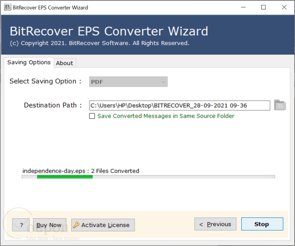Click the copyright 2021 BitRecover Software text
This screenshot has height=246, width=295.
tap(100, 43)
